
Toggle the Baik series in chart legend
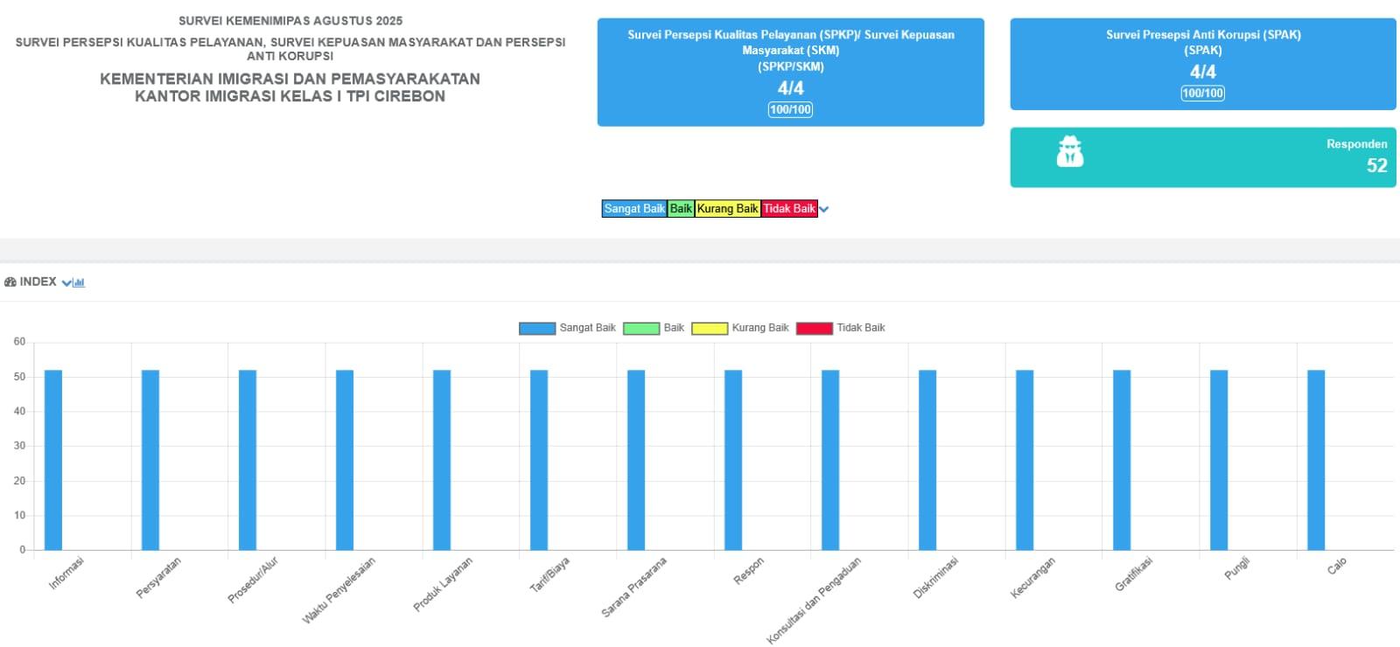pos(654,328)
